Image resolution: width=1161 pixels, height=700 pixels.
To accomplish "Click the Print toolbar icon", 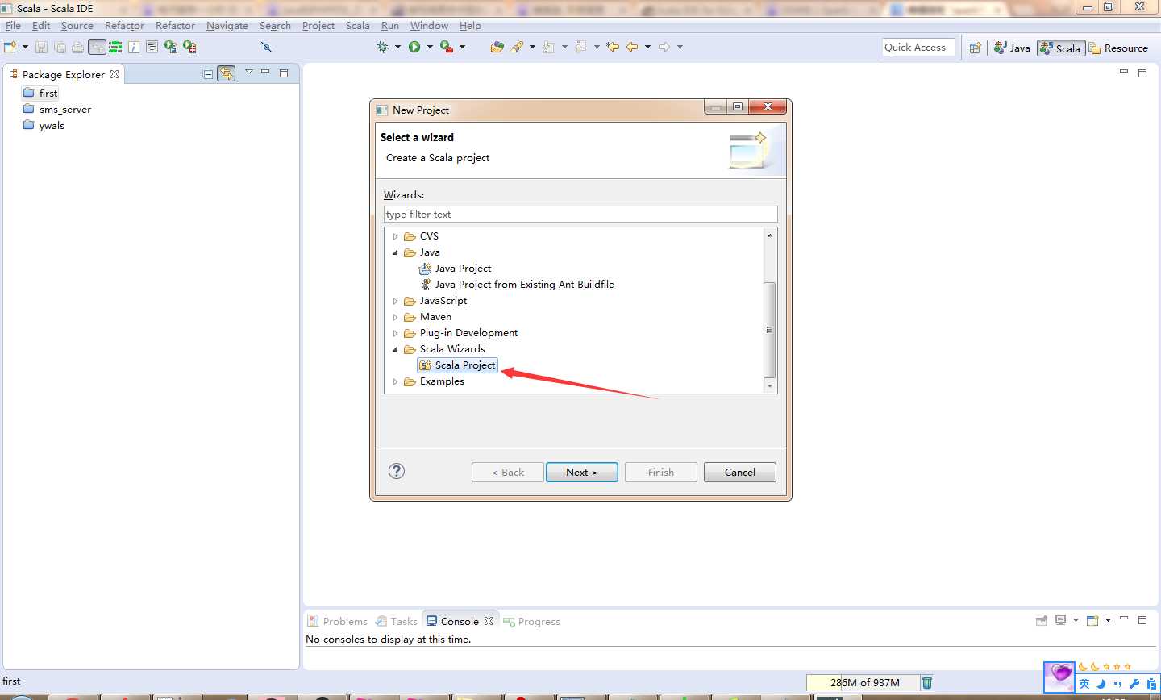I will click(x=77, y=47).
